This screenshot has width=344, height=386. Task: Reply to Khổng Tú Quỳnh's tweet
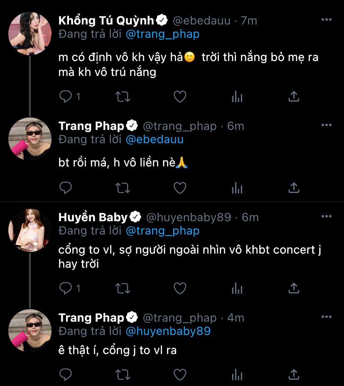point(66,97)
